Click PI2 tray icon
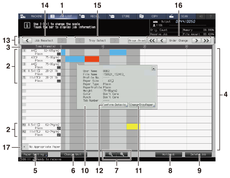This screenshot has width=230, height=178. tap(59, 135)
